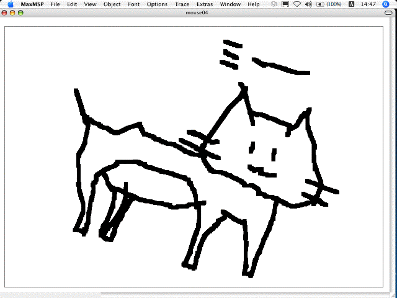Open the Object menu
The width and height of the screenshot is (397, 298).
point(112,4)
